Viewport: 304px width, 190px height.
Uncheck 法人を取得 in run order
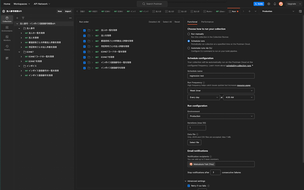(x=84, y=36)
